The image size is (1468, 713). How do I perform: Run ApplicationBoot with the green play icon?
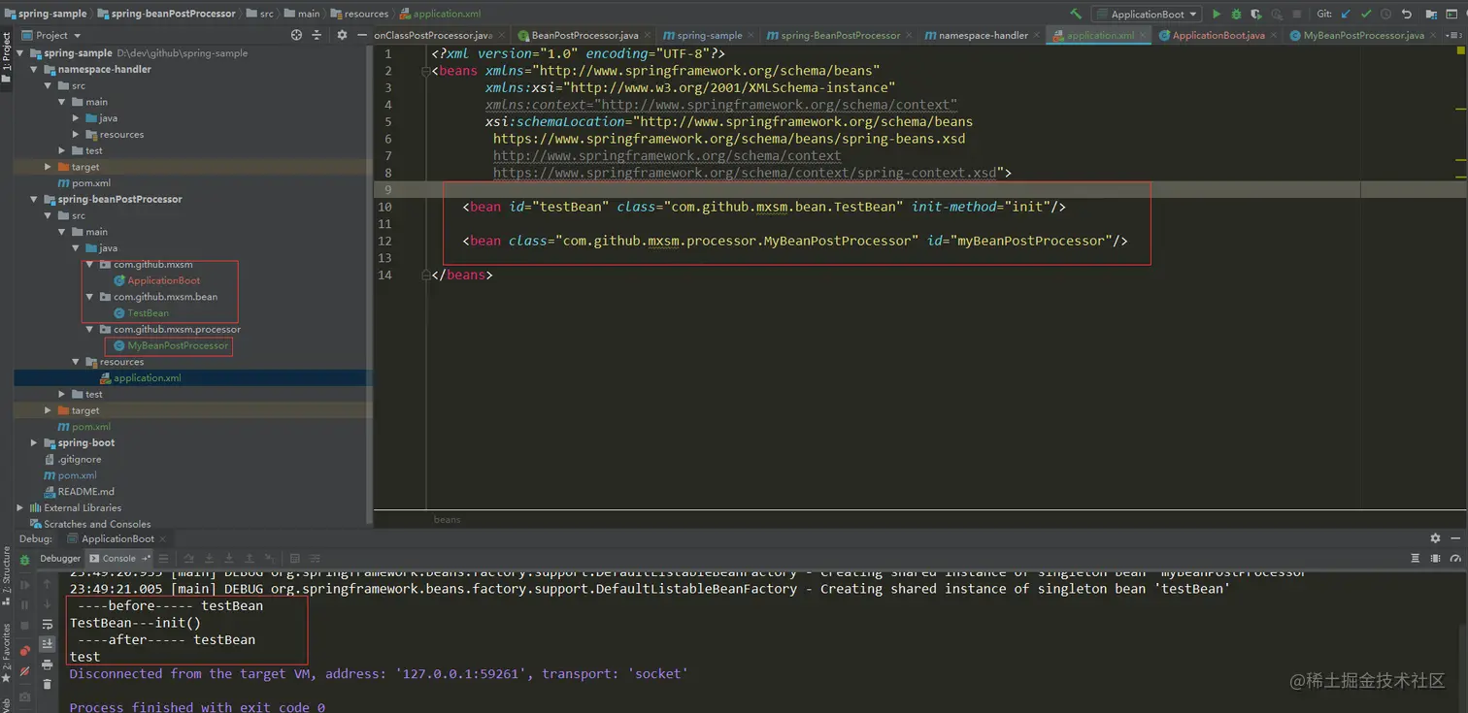(1217, 14)
